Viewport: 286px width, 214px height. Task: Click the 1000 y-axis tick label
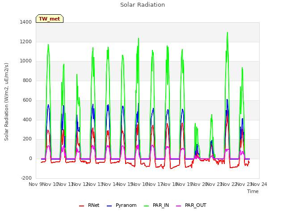click(26, 61)
